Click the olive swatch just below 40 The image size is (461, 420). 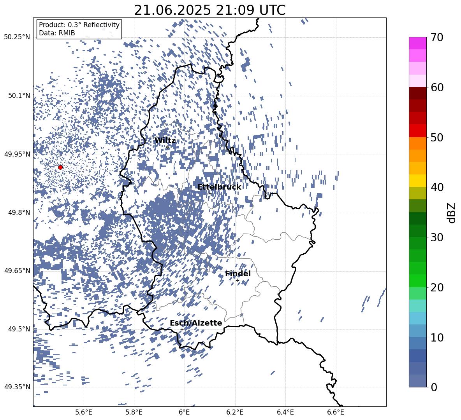coord(417,193)
